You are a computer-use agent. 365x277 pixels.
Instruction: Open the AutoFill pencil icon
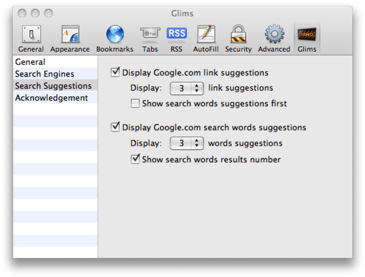206,35
